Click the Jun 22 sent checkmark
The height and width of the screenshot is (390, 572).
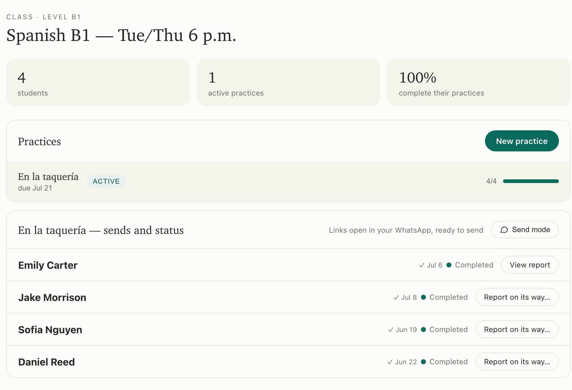click(x=390, y=362)
